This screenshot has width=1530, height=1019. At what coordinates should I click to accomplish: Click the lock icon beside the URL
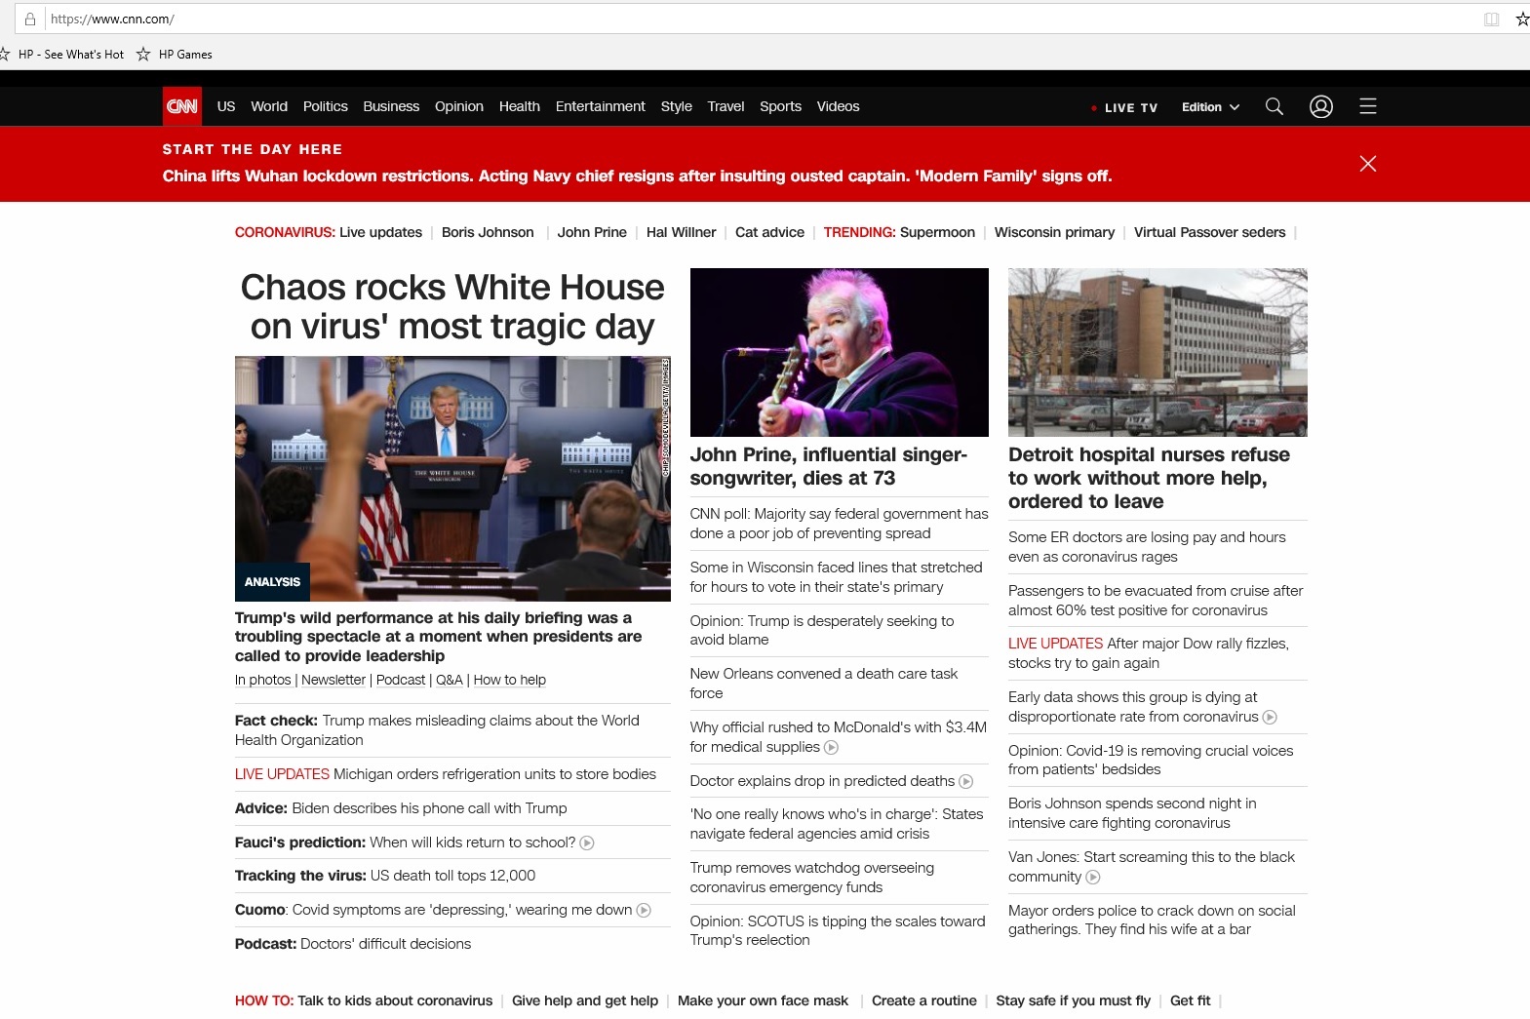point(30,19)
